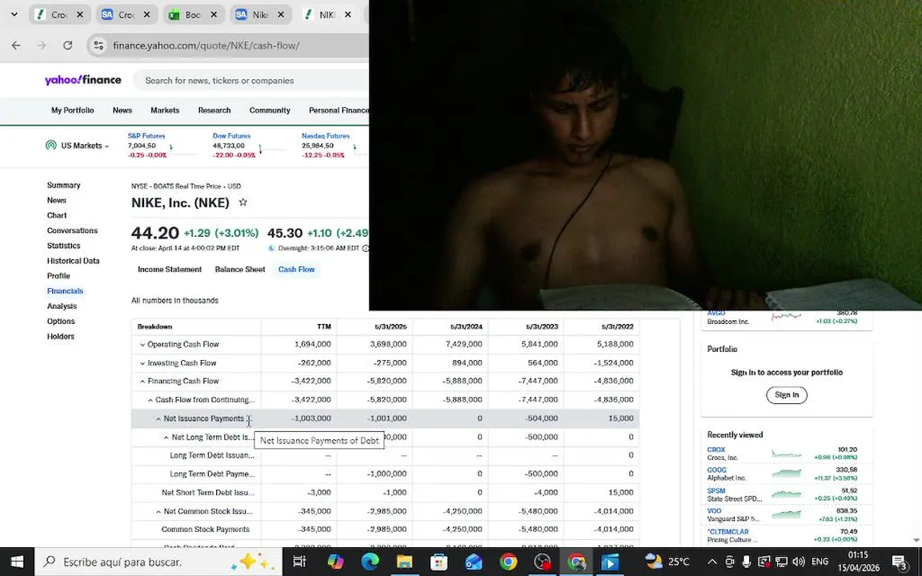
Task: Click the Sign in button under Portfolio
Action: tap(786, 395)
